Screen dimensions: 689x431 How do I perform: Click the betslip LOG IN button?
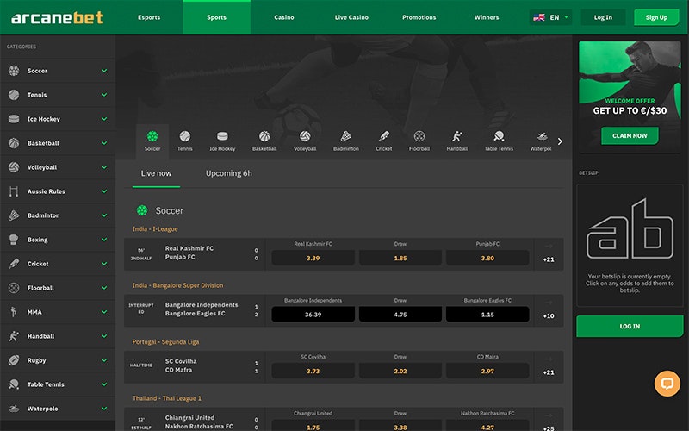tap(630, 327)
